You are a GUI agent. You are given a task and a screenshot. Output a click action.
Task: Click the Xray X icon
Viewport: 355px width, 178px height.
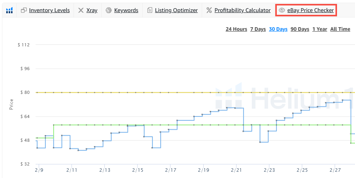tap(81, 10)
